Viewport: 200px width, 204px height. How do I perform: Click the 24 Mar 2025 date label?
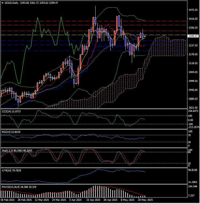(59, 200)
